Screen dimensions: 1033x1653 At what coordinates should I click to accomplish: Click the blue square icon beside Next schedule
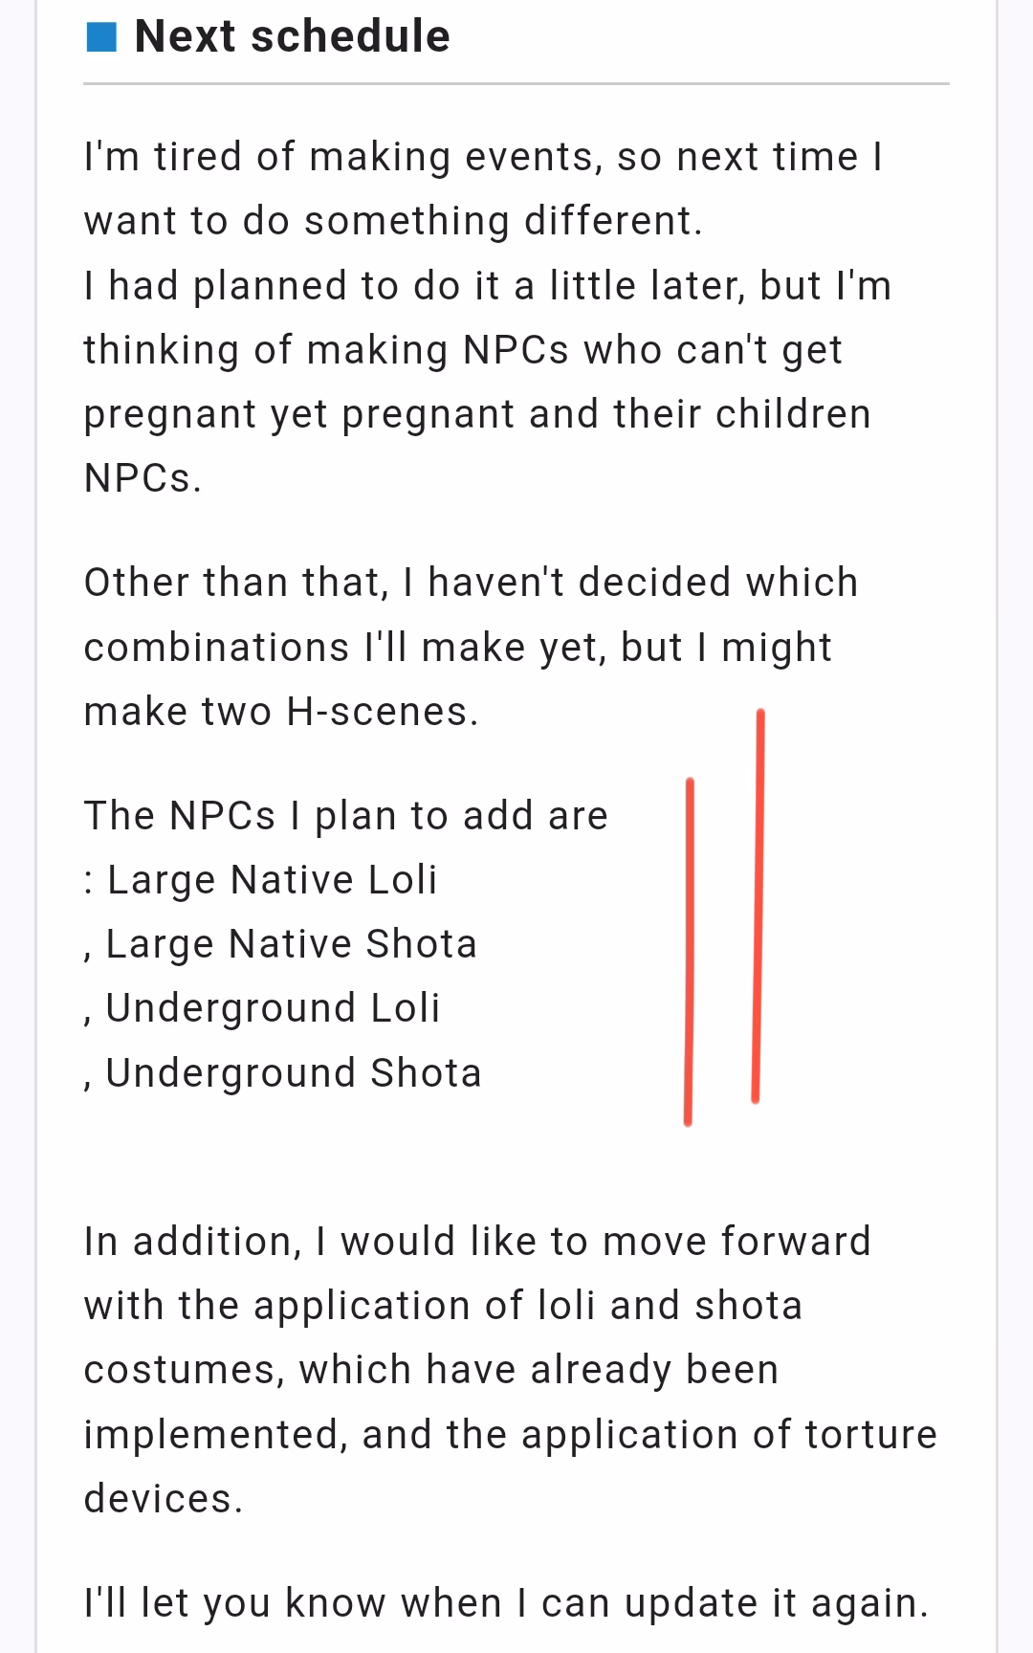[x=101, y=38]
